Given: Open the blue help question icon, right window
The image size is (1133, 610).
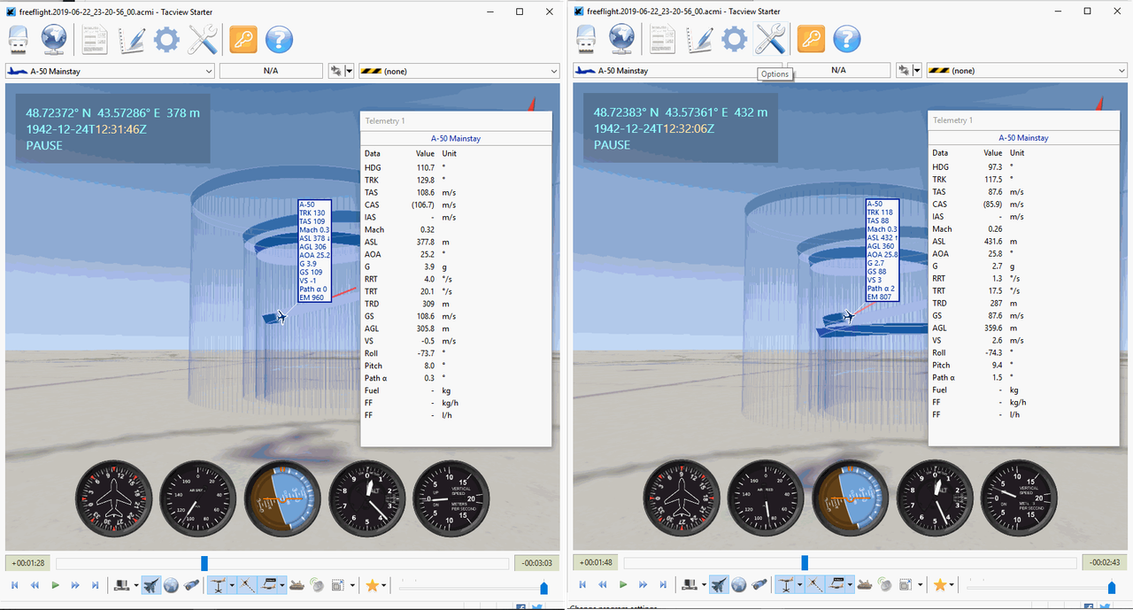Looking at the screenshot, I should click(847, 39).
